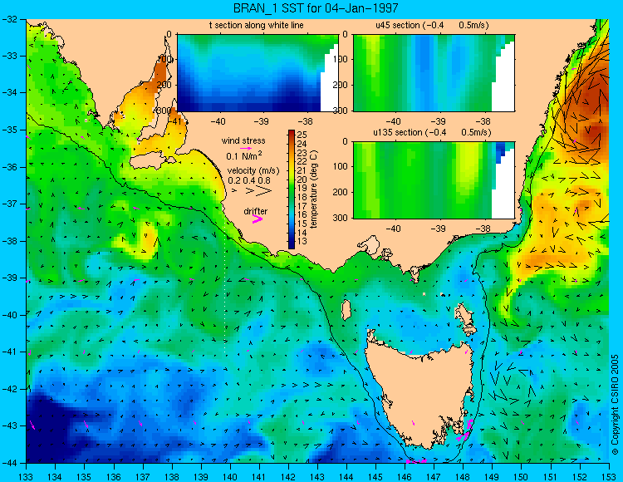This screenshot has width=623, height=482.
Task: Click longitude axis label '143'
Action: (x=317, y=477)
